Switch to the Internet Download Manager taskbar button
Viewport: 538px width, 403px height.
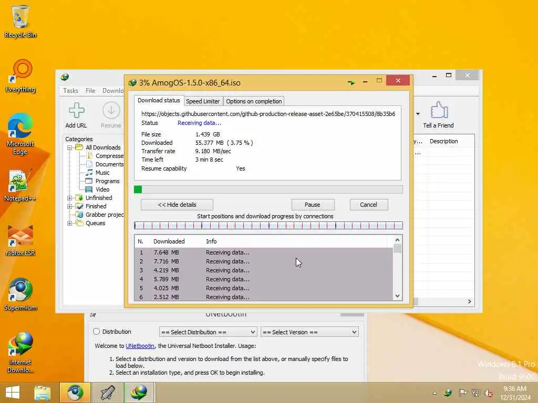point(139,393)
